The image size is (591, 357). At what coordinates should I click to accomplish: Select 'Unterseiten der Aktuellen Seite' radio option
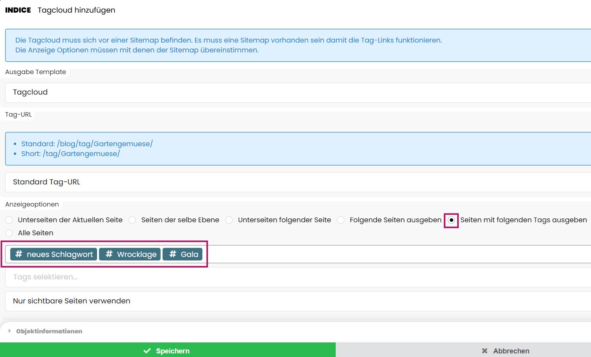[x=9, y=220]
